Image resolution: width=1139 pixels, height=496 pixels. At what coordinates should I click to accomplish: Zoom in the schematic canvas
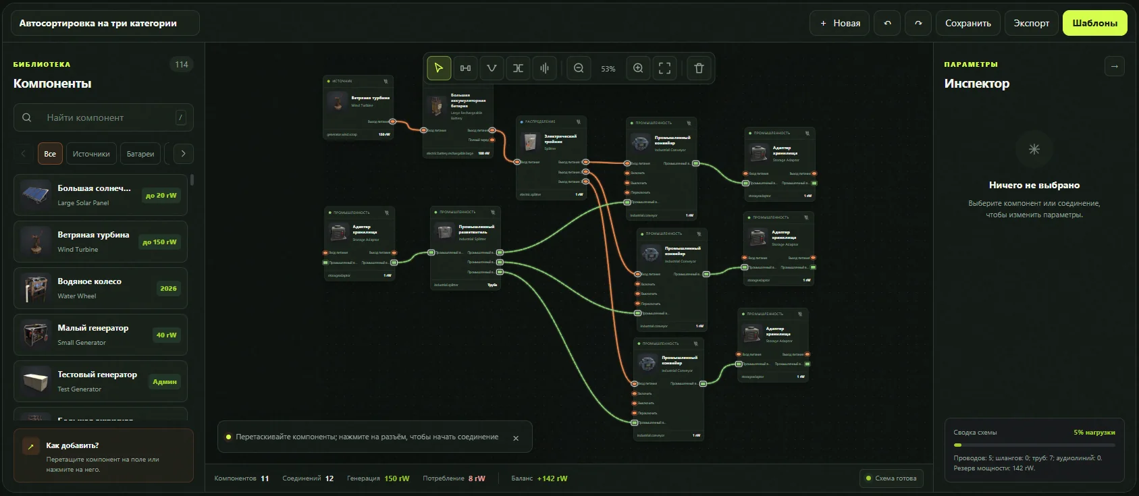[x=638, y=68]
